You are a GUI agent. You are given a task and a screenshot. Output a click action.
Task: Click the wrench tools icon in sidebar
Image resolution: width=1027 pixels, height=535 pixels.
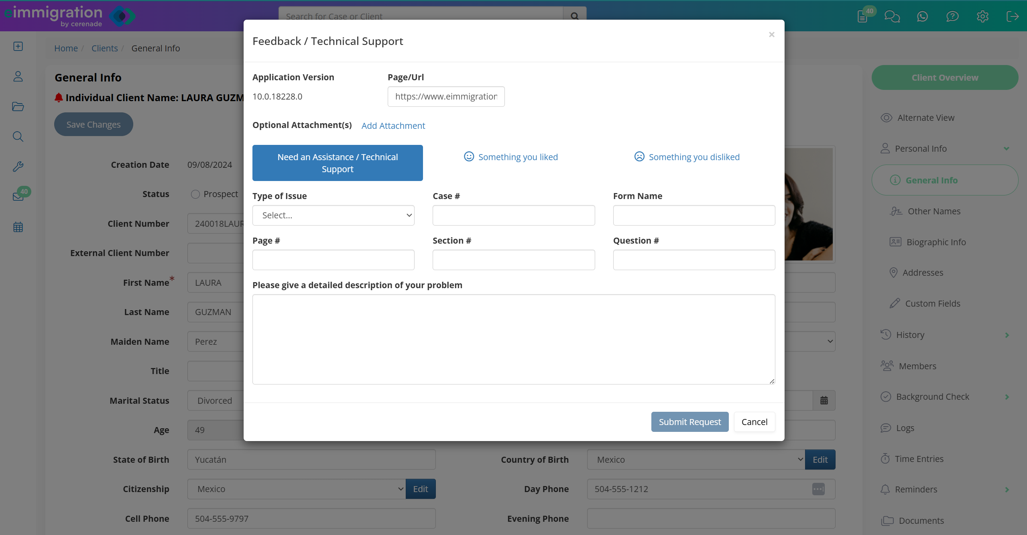[x=18, y=167]
